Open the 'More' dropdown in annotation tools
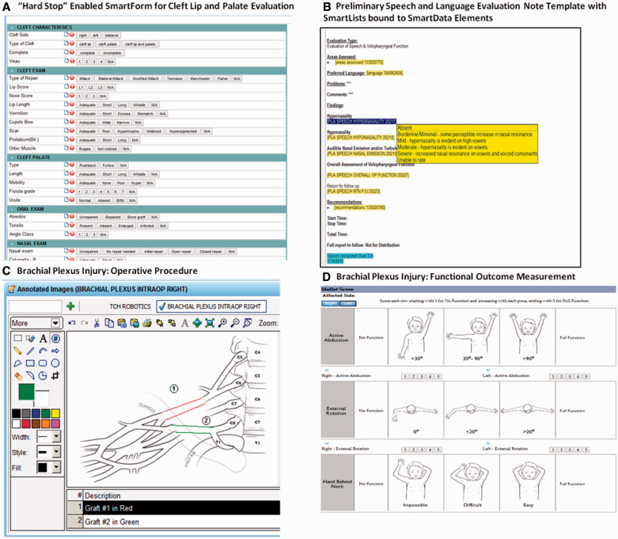This screenshot has width=618, height=539. [56, 324]
